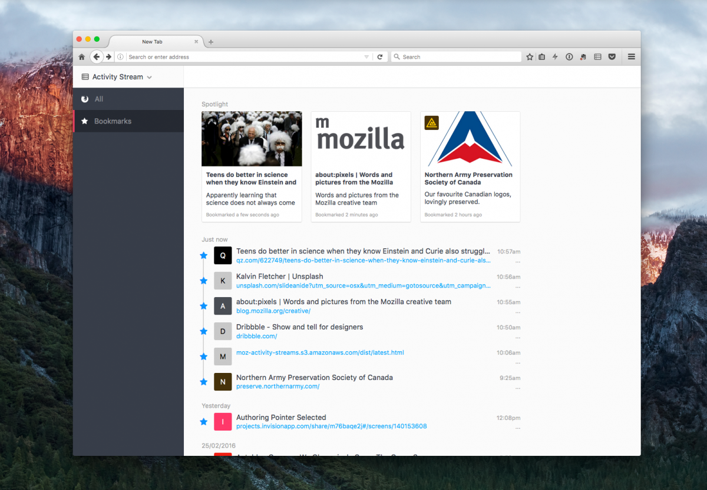Open the dribbble.com link
The width and height of the screenshot is (707, 490).
pos(256,336)
